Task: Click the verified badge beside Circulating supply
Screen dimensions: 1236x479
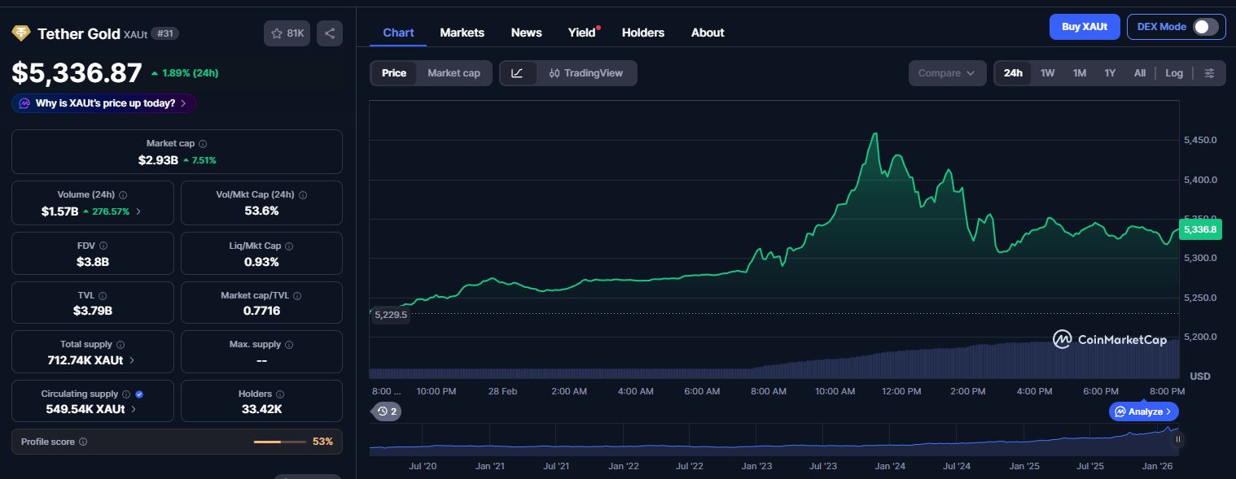Action: [x=139, y=394]
